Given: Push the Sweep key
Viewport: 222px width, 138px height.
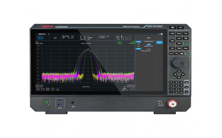Looking at the screenshot, I should (179, 43).
